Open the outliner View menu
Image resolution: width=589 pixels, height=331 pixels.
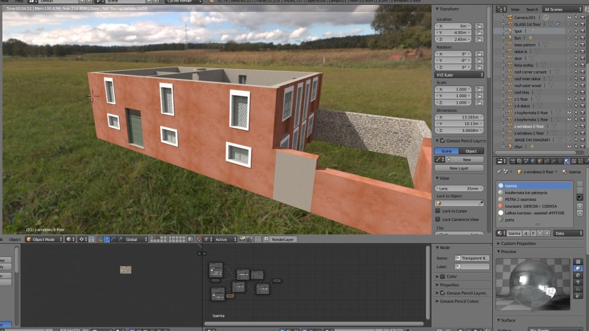(515, 9)
